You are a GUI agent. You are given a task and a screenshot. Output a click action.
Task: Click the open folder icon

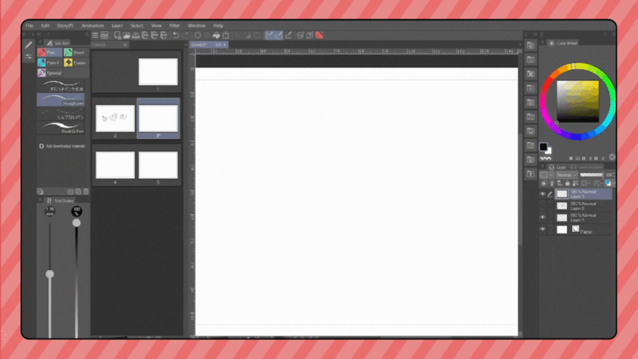(126, 35)
